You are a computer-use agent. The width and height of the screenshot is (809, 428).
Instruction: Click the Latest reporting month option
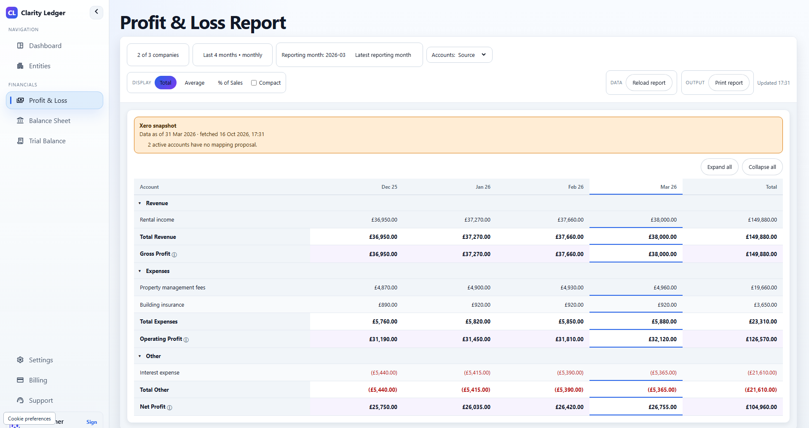(x=383, y=55)
